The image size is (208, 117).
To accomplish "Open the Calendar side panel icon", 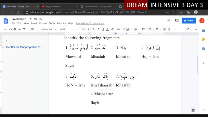I will click(x=203, y=31).
